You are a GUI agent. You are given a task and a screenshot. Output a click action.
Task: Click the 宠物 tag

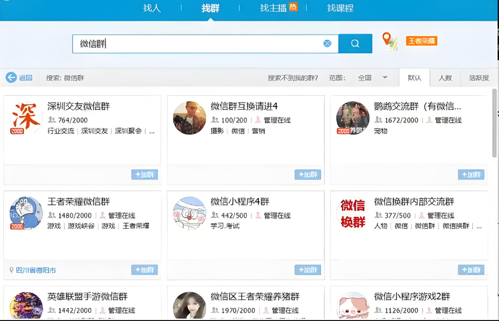point(381,131)
